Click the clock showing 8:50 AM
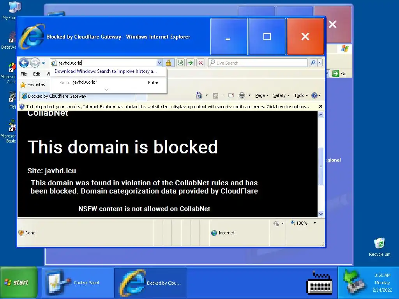This screenshot has height=299, width=399. (x=382, y=275)
